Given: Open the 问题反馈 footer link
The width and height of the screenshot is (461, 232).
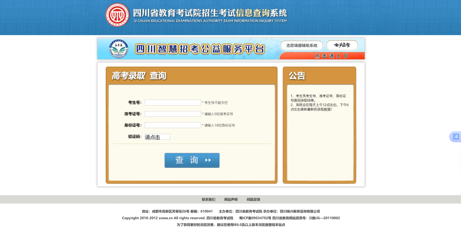Looking at the screenshot, I should tap(253, 200).
